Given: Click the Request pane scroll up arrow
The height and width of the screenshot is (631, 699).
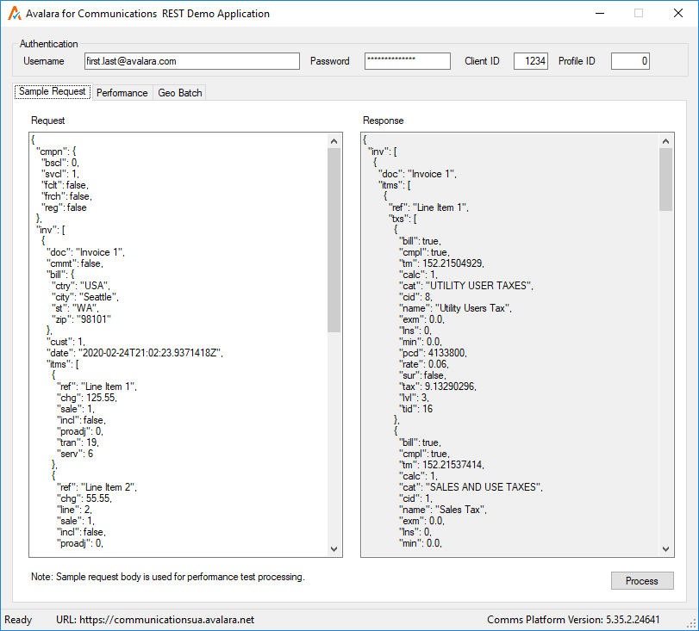Looking at the screenshot, I should [x=334, y=140].
